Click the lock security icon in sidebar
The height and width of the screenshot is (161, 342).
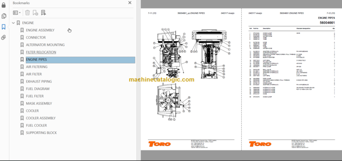pos(4,5)
